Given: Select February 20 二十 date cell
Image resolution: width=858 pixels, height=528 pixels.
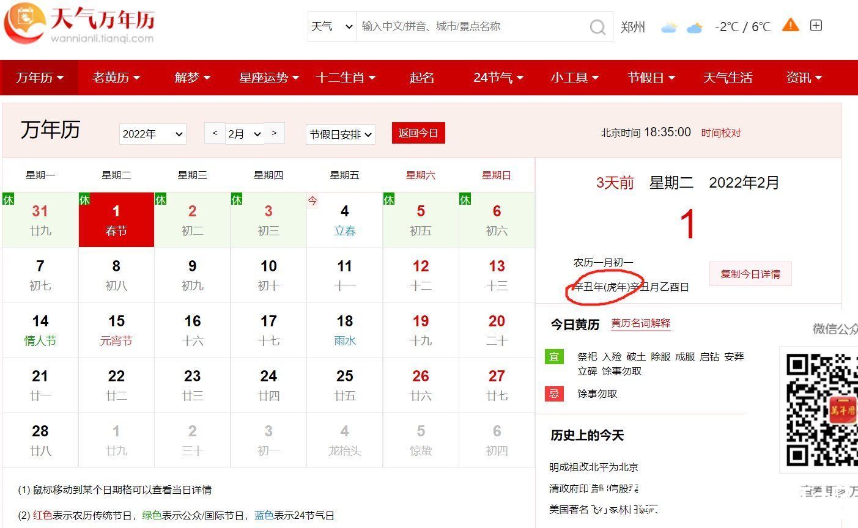Looking at the screenshot, I should tap(497, 330).
